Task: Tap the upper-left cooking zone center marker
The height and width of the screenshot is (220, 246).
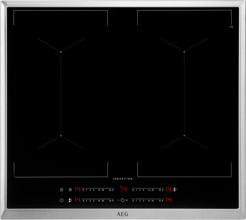Action: tap(61, 52)
